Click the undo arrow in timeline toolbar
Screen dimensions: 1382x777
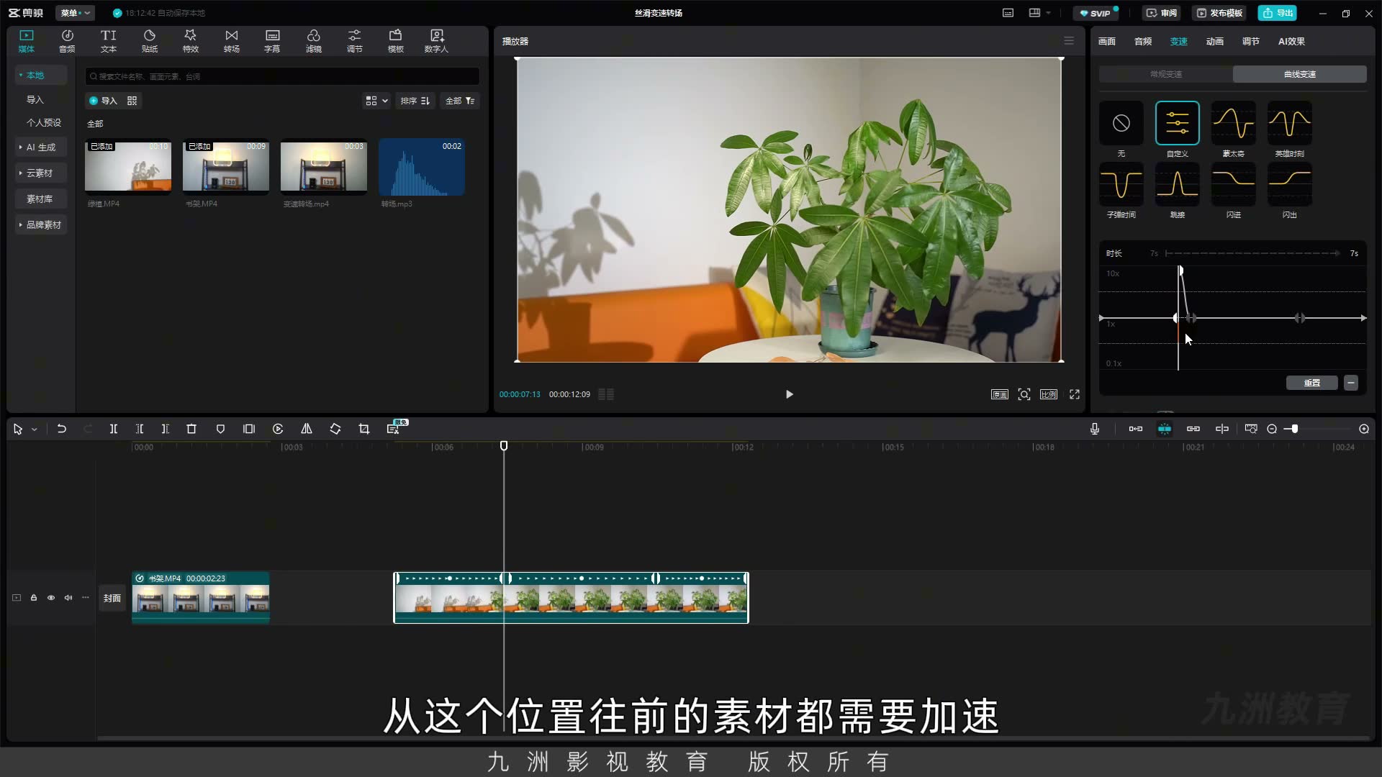(62, 429)
